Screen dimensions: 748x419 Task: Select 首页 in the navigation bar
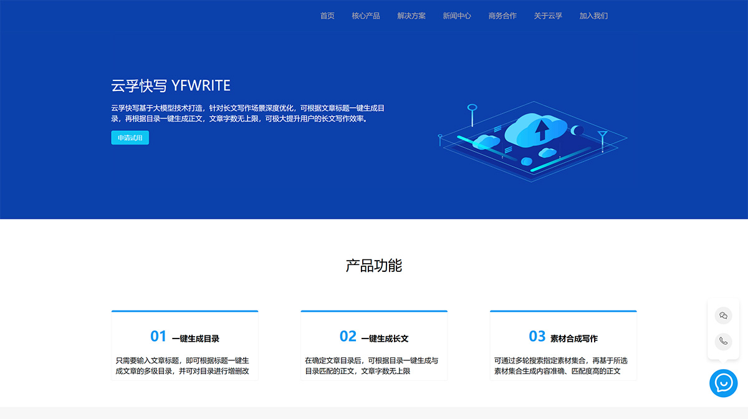pyautogui.click(x=326, y=16)
